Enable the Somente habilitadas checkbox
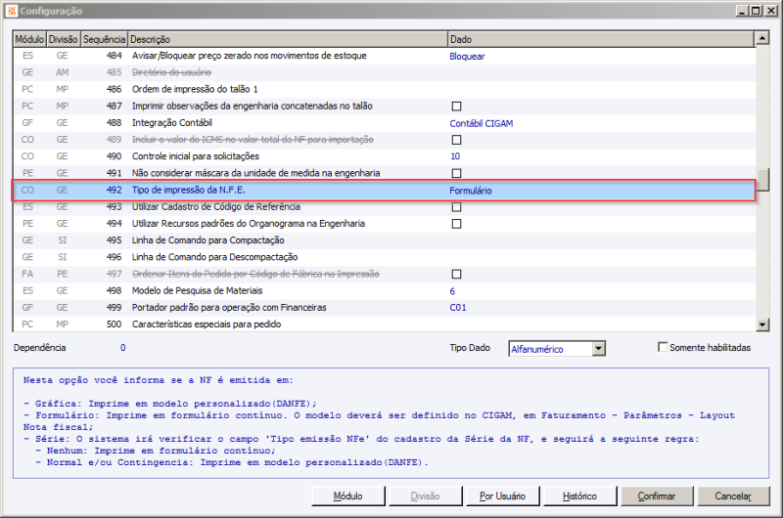 663,347
